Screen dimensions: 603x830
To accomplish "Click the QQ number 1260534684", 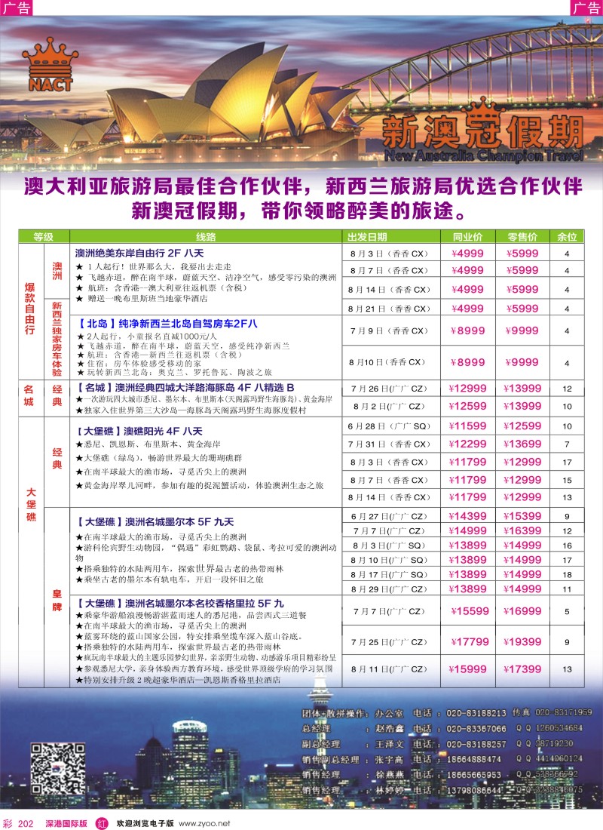I will (559, 728).
